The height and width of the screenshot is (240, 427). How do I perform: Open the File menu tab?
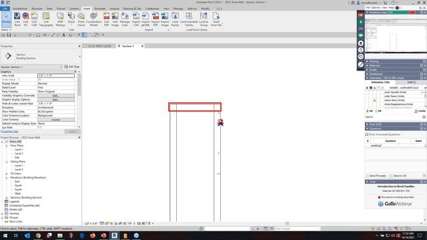coord(5,9)
